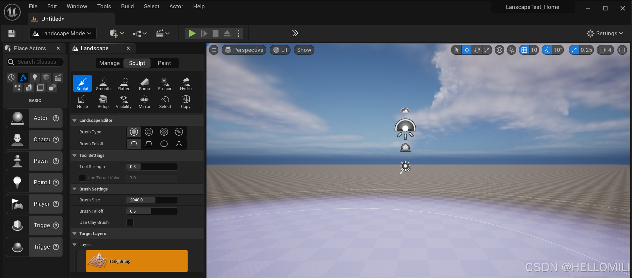
Task: Choose the circle brush type
Action: 134,132
